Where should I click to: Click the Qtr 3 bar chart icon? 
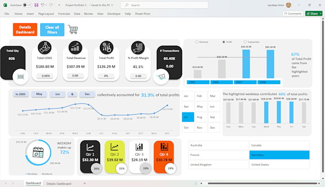tap(139, 147)
